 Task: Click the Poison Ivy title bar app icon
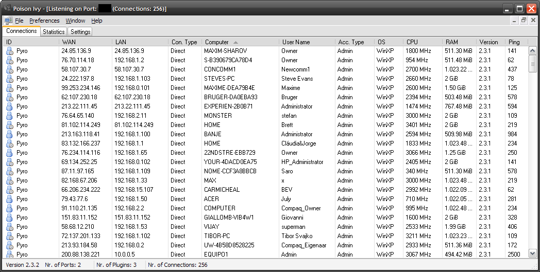(7, 8)
